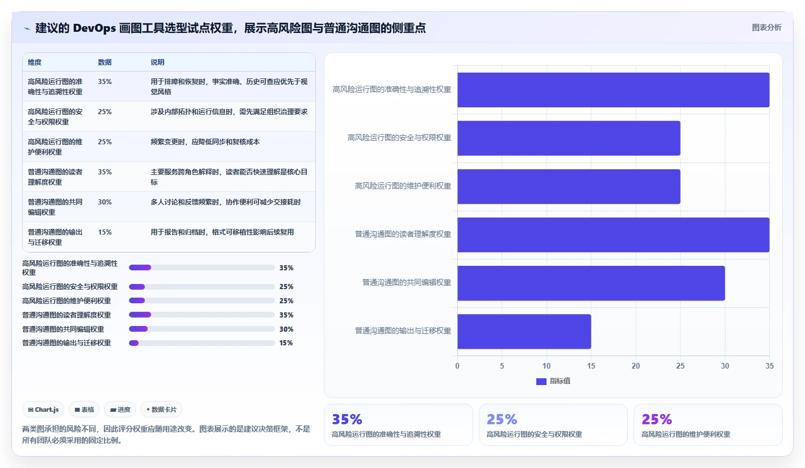The width and height of the screenshot is (805, 468).
Task: Click table cell 高风险运行图的准确性与追溯性权重
Action: coord(55,86)
